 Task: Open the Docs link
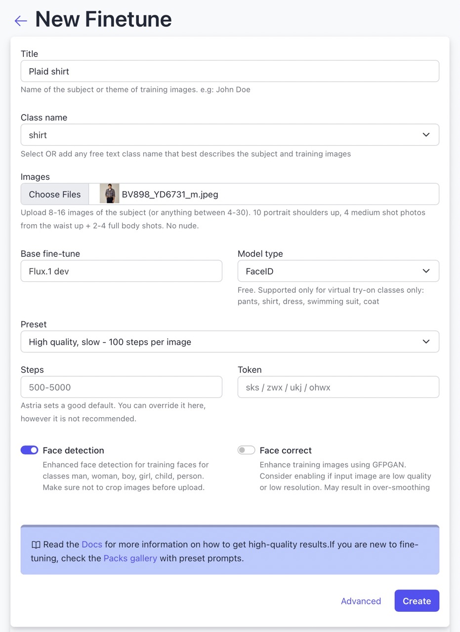point(92,545)
